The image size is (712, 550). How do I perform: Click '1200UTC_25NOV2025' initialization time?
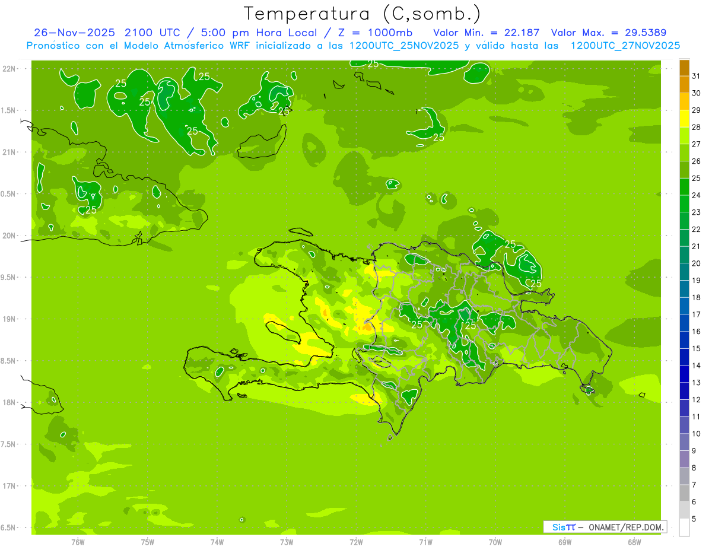point(403,46)
